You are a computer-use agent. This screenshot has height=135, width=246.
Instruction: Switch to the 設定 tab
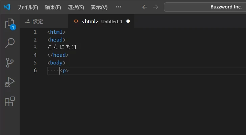44,22
